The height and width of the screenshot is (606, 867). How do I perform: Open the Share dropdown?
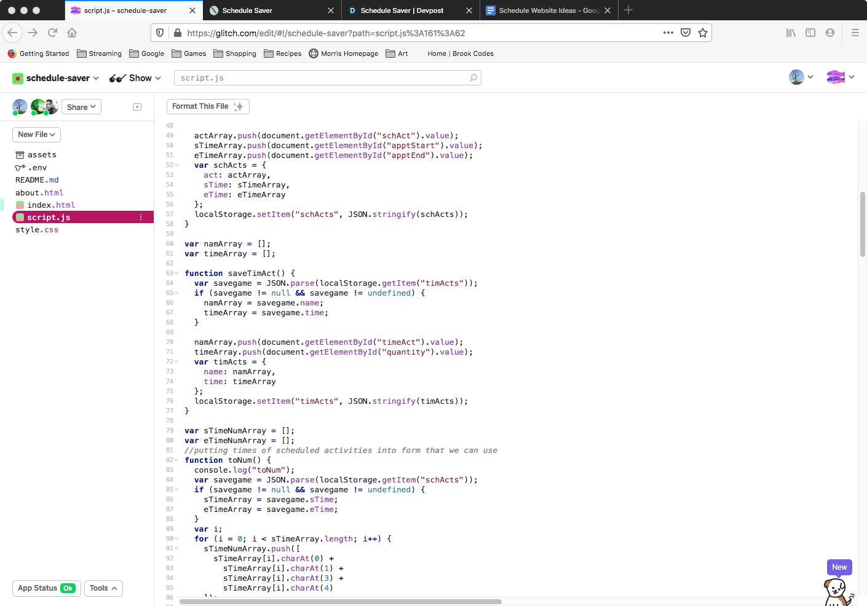[x=81, y=107]
